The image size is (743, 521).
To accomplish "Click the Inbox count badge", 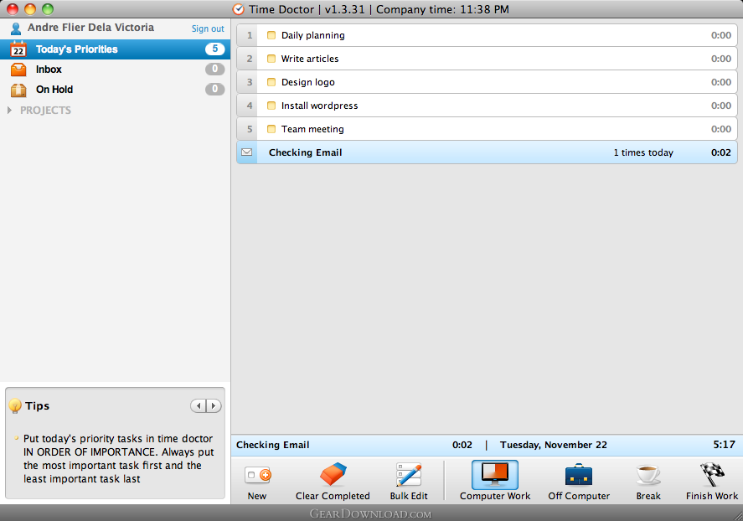I will pyautogui.click(x=214, y=70).
